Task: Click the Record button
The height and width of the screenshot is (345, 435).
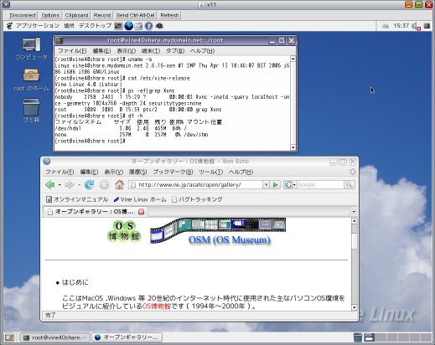Action: [102, 15]
